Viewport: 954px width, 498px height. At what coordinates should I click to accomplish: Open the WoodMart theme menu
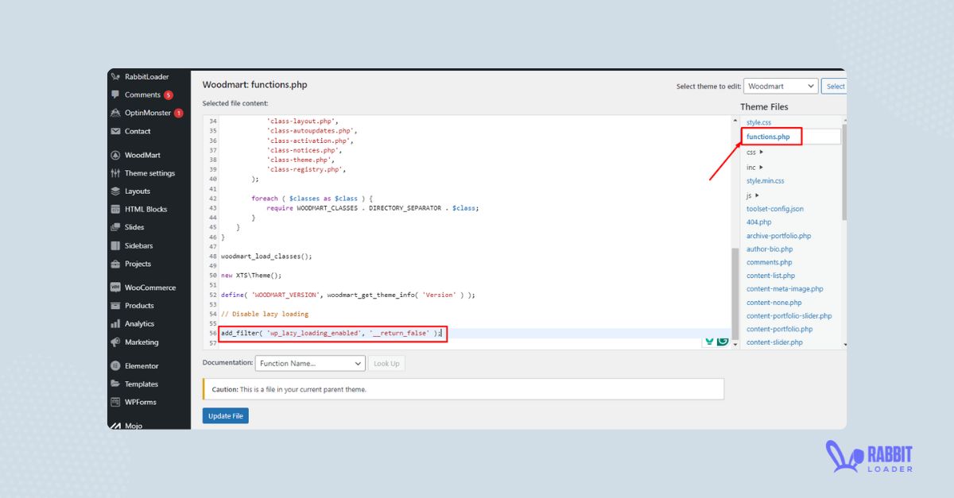coord(140,155)
